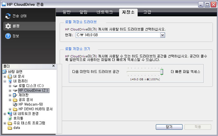
Task: Expand the 내 문서 tree node
Action: pos(5,77)
